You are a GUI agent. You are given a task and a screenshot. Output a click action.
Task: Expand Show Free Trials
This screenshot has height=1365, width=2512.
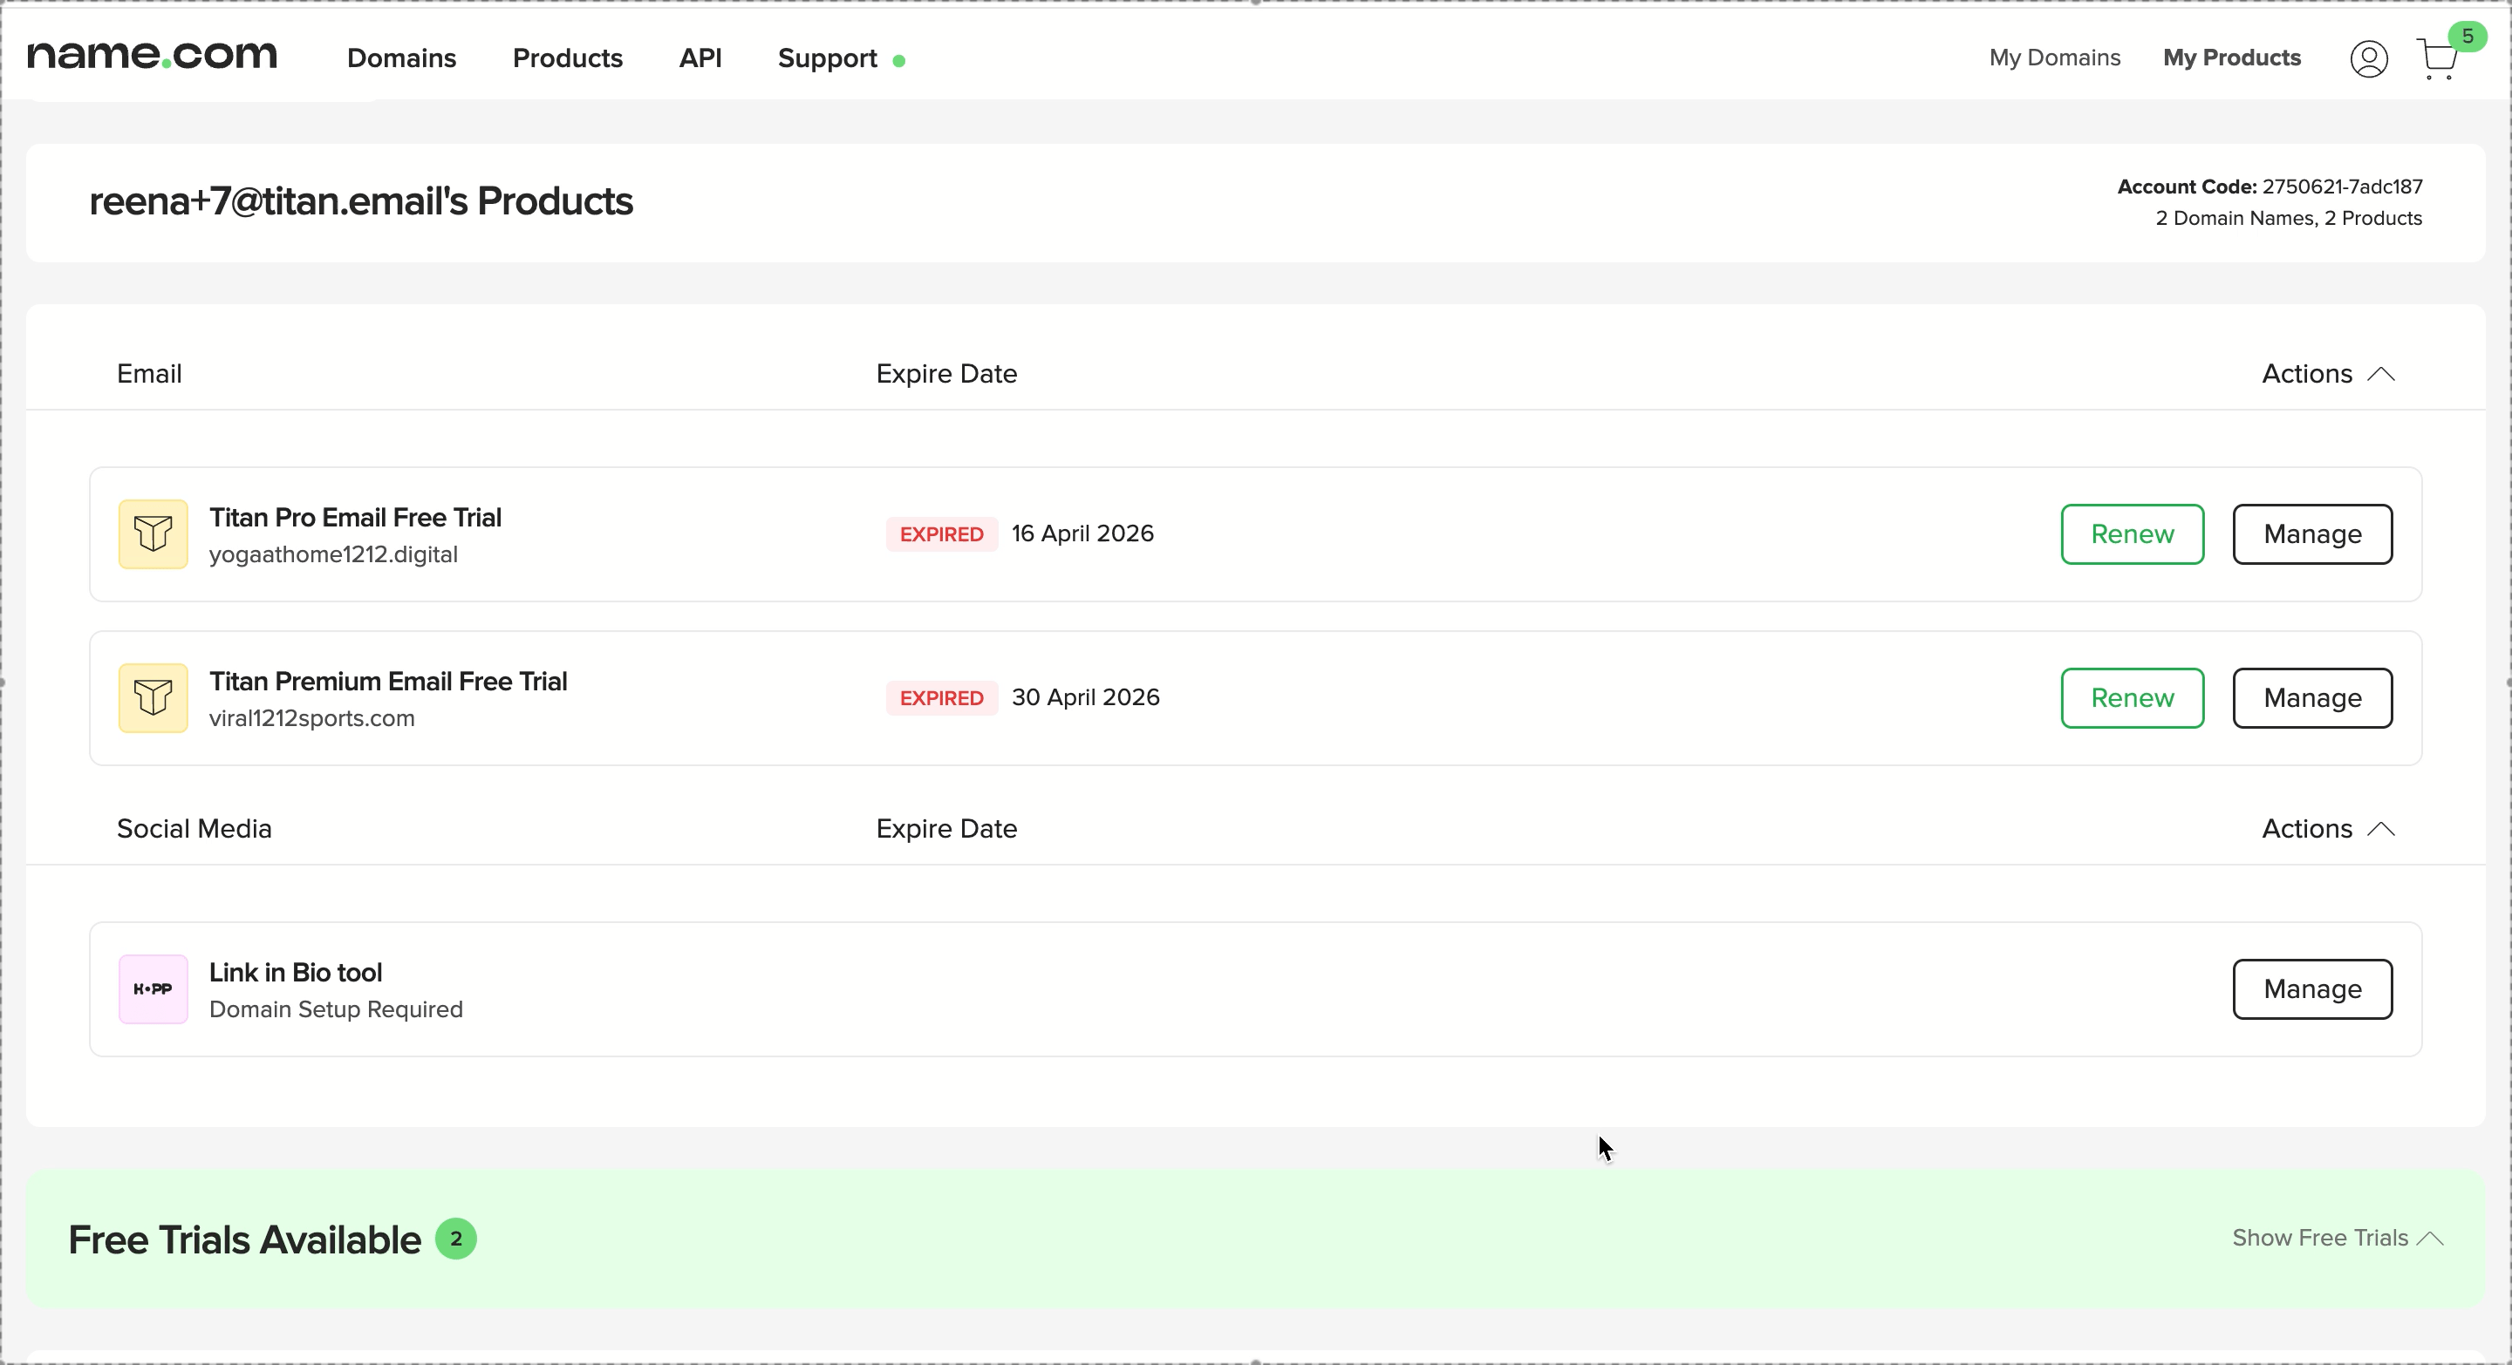click(x=2338, y=1238)
